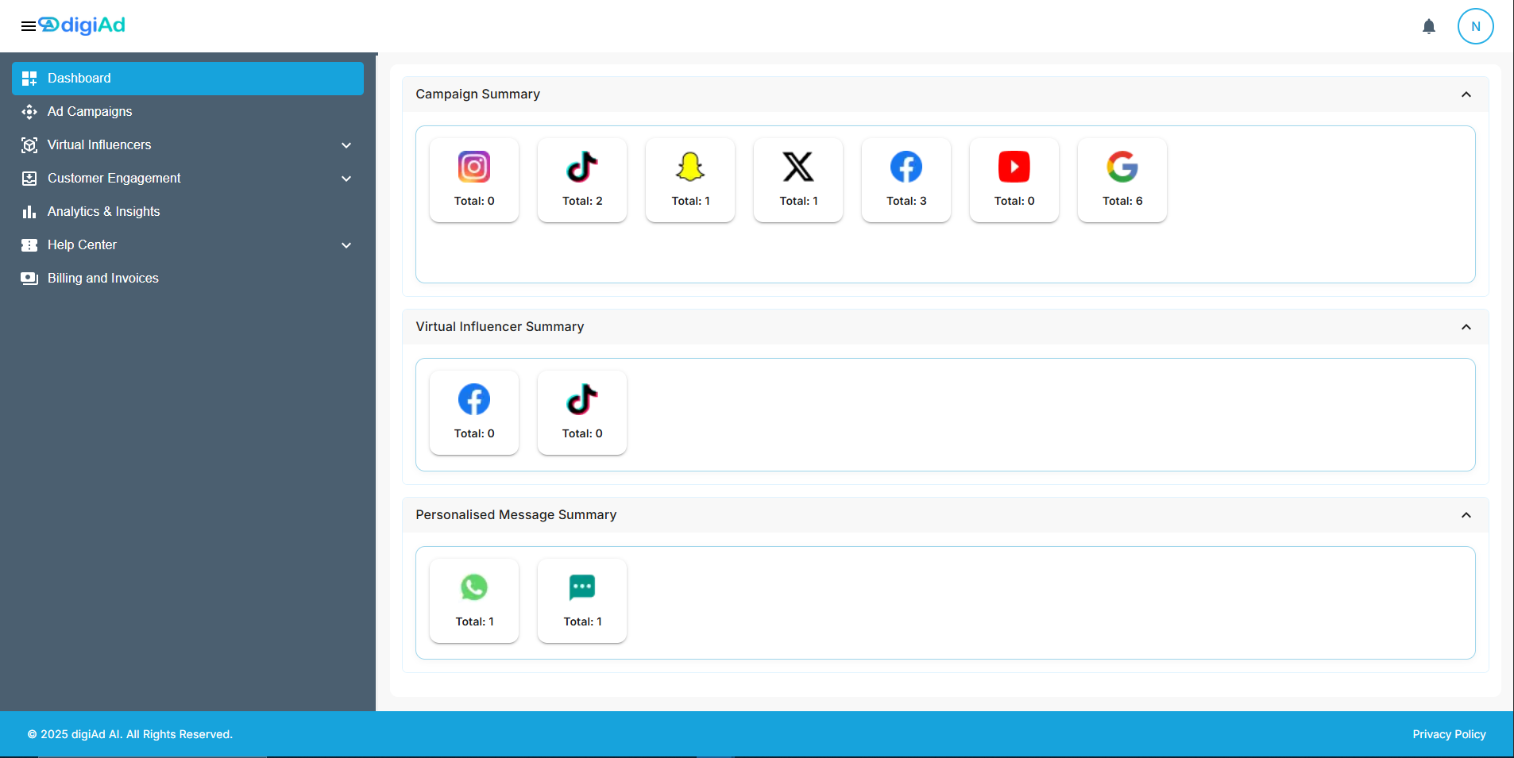Click the Help Center sidebar icon
Screen dimensions: 1514x758
pyautogui.click(x=29, y=245)
